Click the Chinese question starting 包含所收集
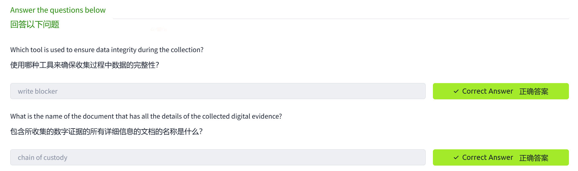578x171 pixels. tap(106, 132)
